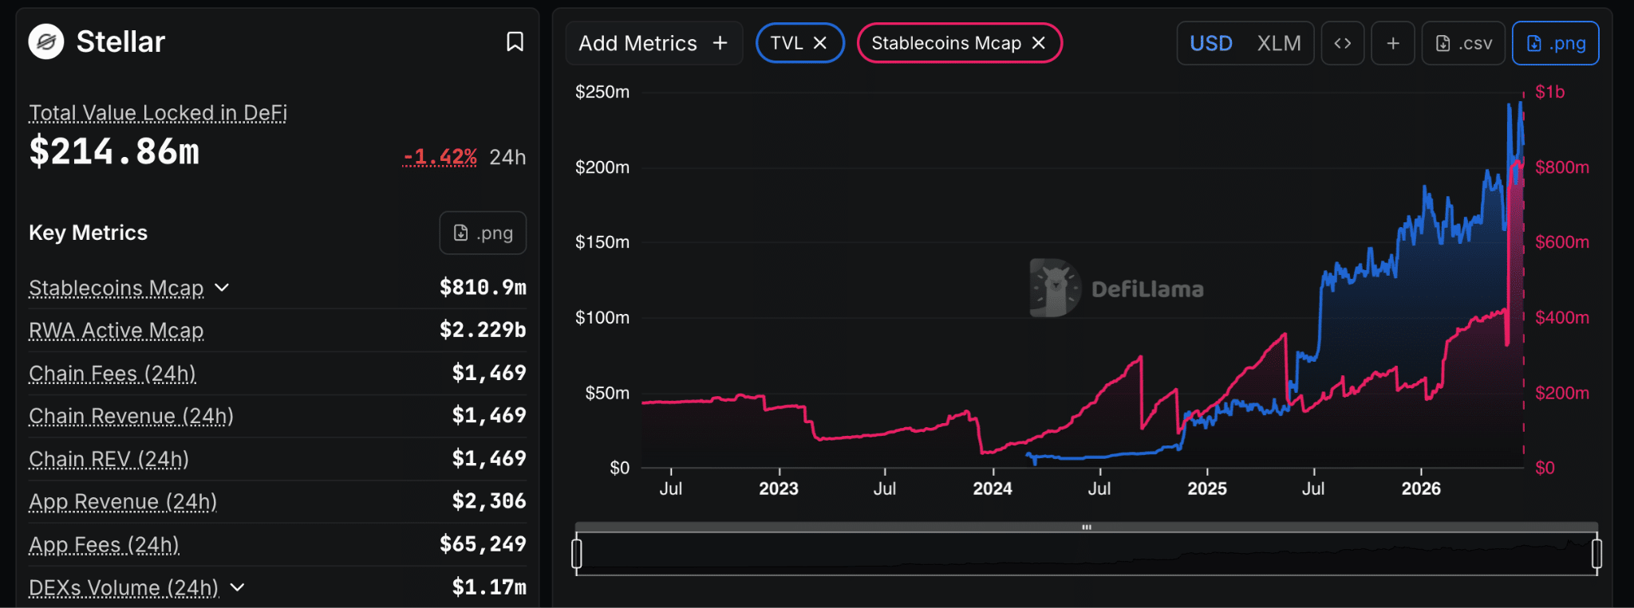Click the $2.229b RWA value
Image resolution: width=1634 pixels, height=608 pixels.
(483, 331)
